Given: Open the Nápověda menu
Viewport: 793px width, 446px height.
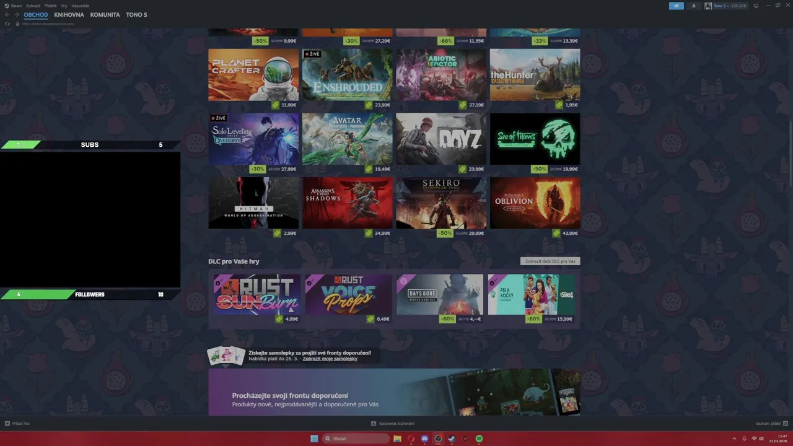Looking at the screenshot, I should tap(80, 6).
